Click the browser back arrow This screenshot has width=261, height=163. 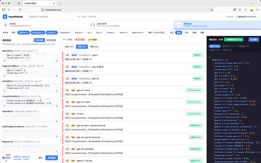click(9, 10)
